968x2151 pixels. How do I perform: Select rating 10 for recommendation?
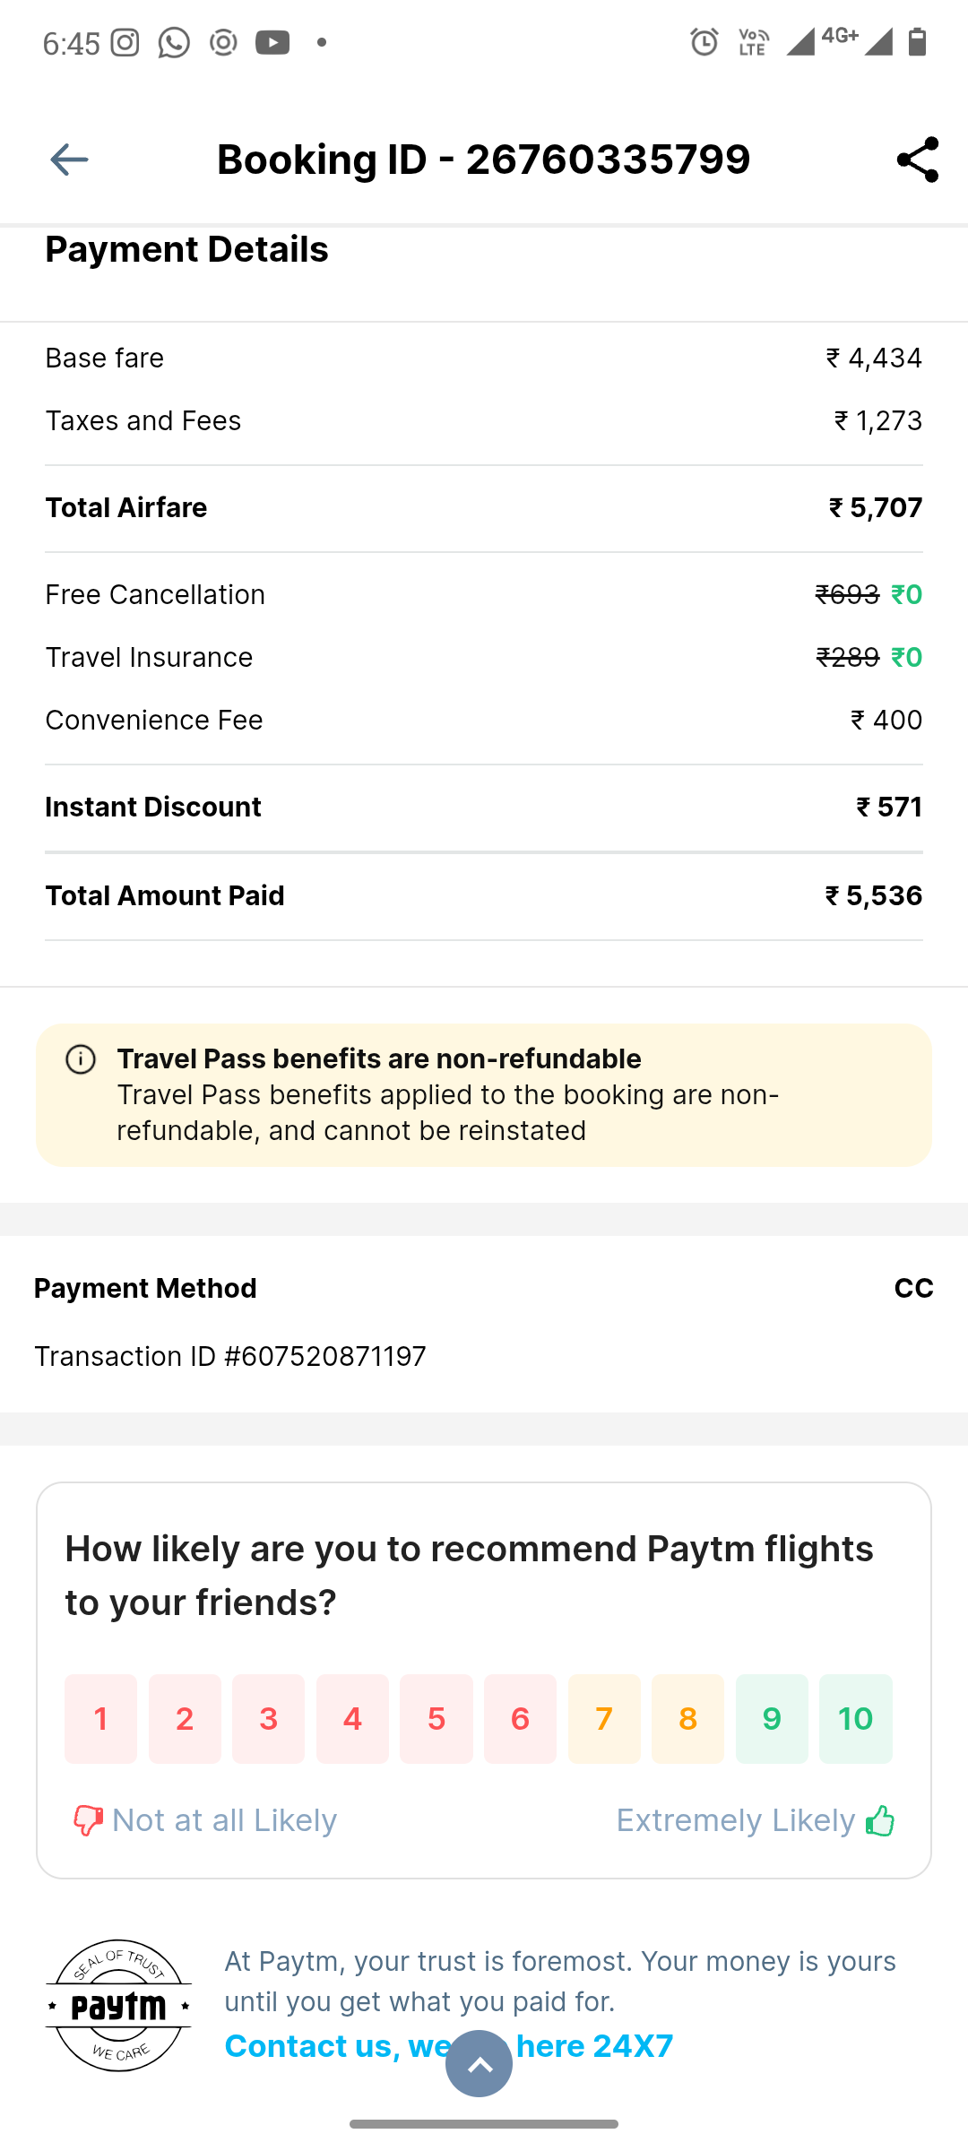pos(856,1718)
